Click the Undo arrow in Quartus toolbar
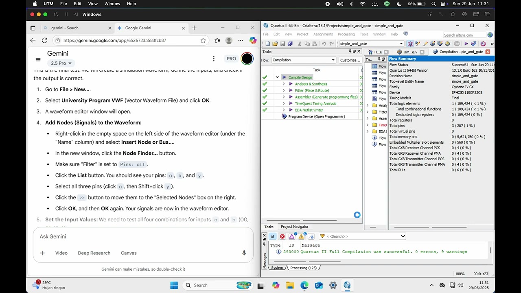 click(324, 44)
